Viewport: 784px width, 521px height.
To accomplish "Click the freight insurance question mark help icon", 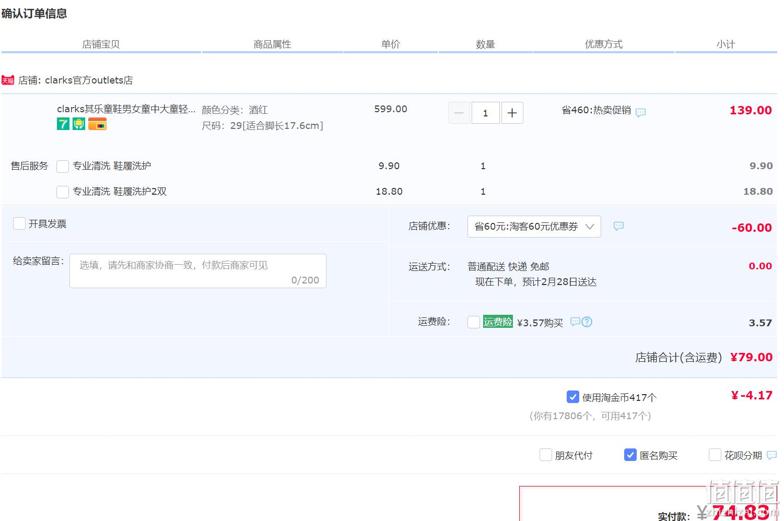I will click(x=587, y=322).
